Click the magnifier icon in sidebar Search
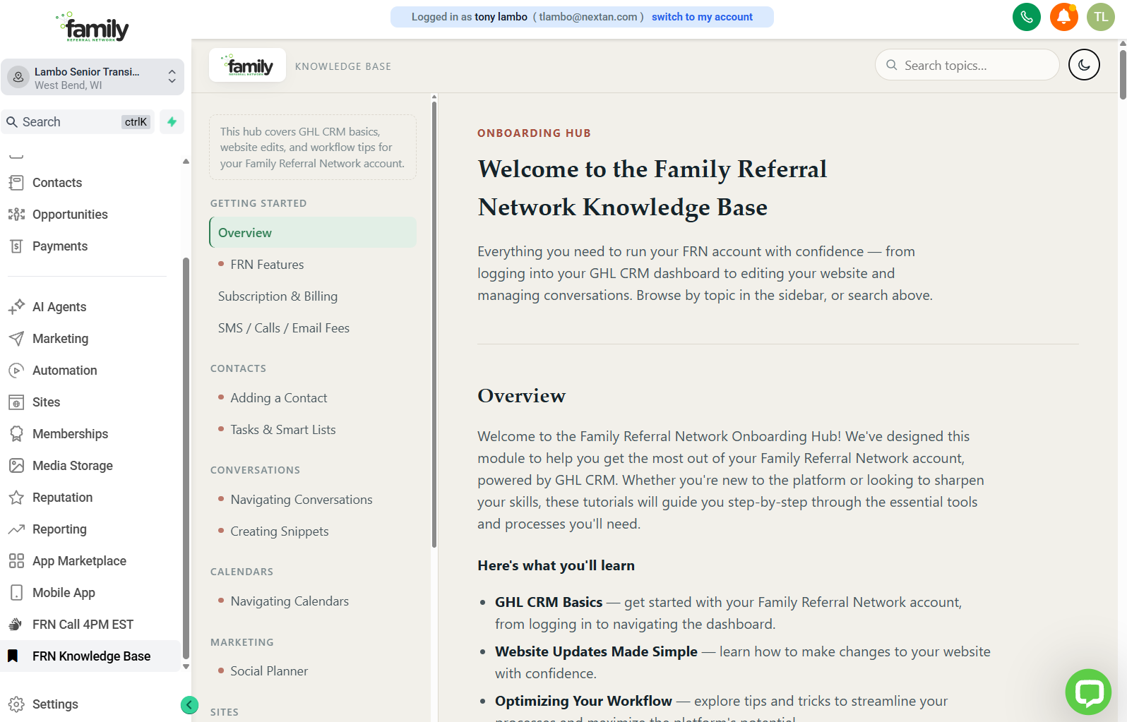This screenshot has height=722, width=1127. pyautogui.click(x=12, y=122)
